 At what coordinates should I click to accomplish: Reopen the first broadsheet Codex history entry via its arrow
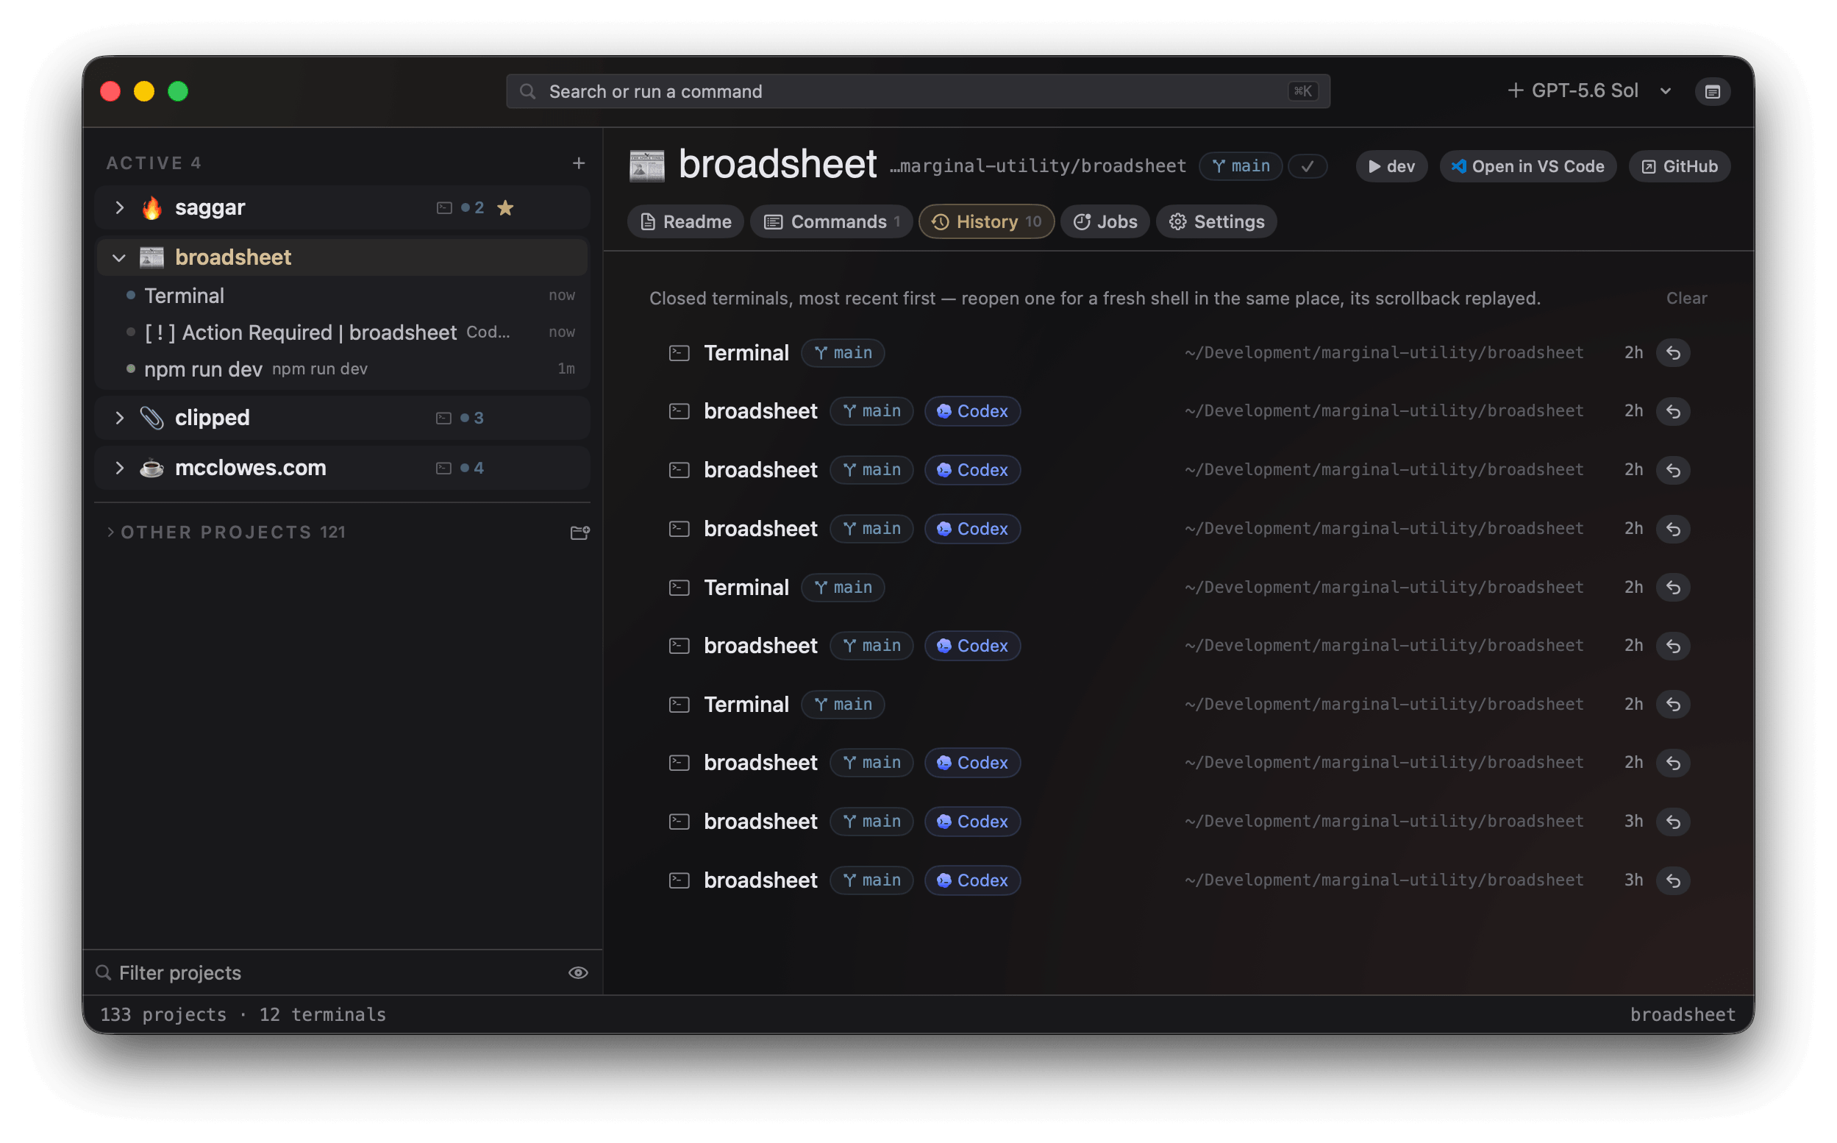1674,411
